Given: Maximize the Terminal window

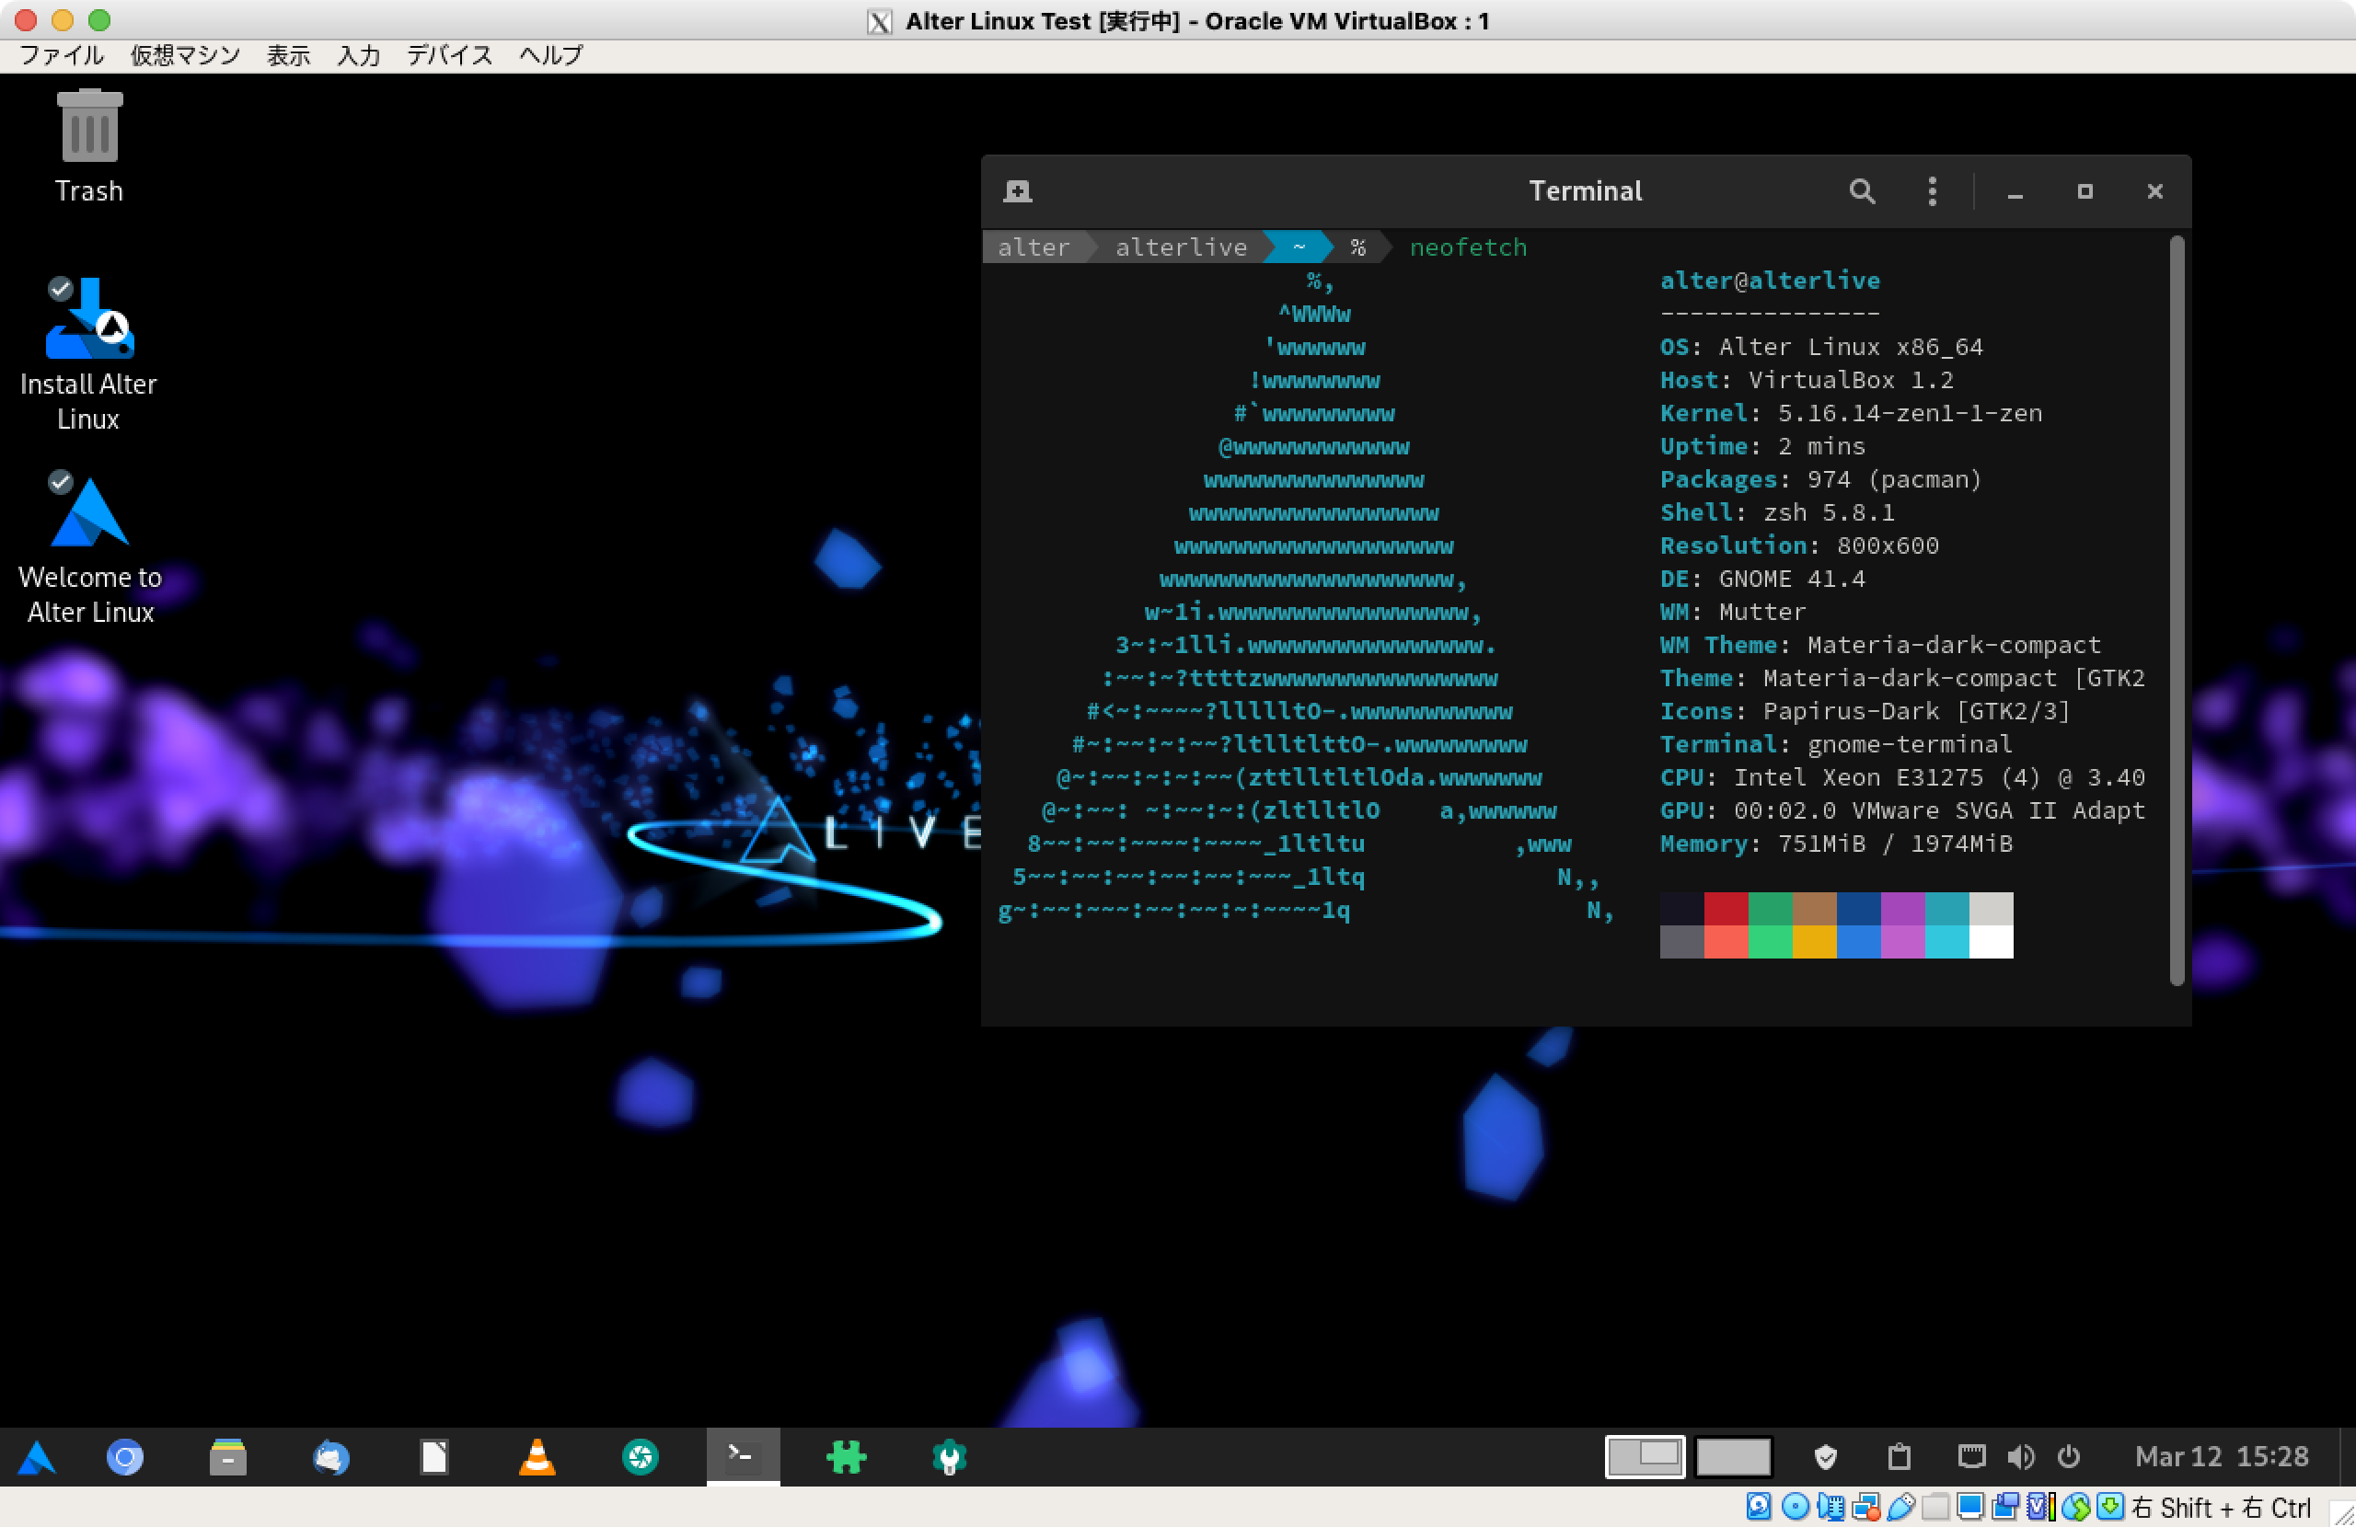Looking at the screenshot, I should coord(2085,191).
